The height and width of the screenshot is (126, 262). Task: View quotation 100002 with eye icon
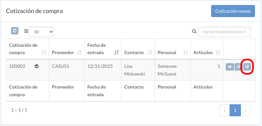tap(230, 67)
